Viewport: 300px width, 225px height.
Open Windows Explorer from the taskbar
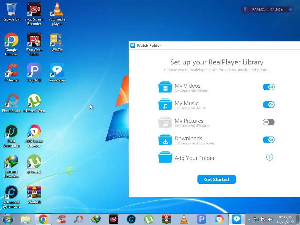26,219
